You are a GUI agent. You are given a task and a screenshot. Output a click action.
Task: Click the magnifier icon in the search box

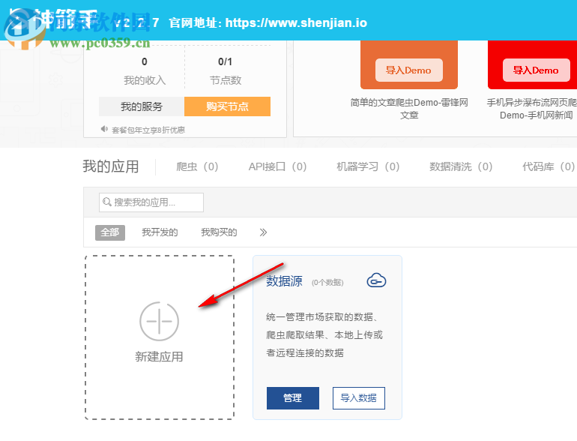(x=107, y=202)
